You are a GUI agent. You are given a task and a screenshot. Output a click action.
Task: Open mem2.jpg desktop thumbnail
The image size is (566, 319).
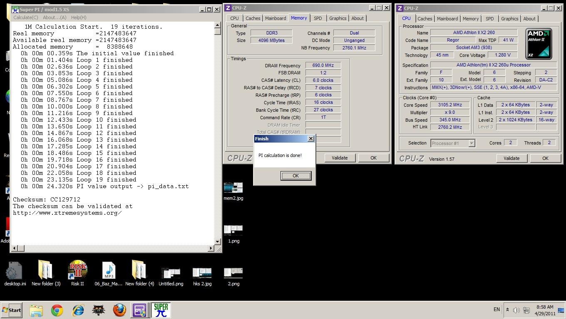tap(233, 191)
